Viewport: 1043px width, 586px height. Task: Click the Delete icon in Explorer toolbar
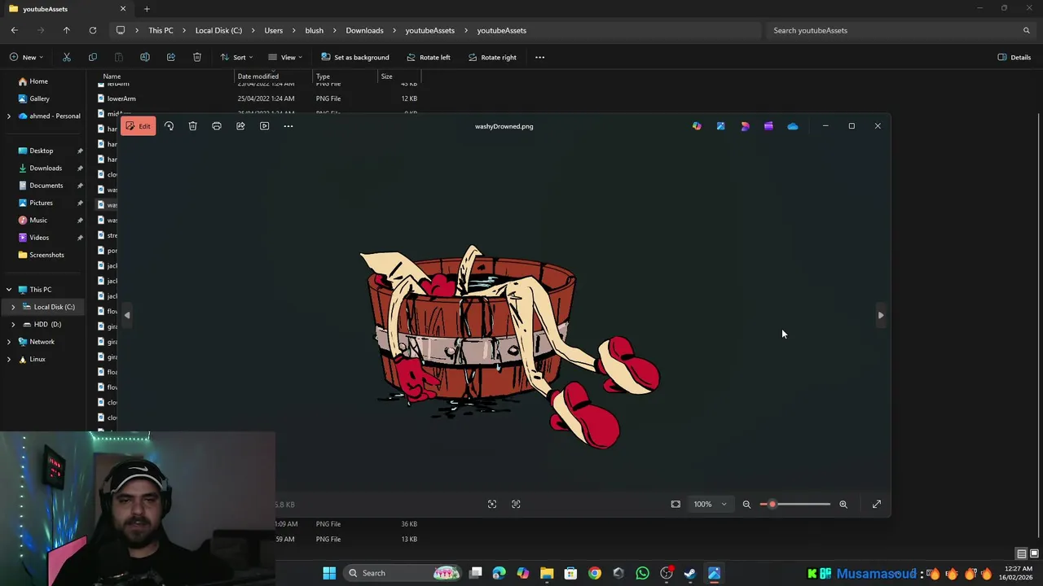pos(197,57)
